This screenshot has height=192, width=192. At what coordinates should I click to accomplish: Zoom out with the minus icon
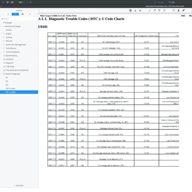point(28,2)
